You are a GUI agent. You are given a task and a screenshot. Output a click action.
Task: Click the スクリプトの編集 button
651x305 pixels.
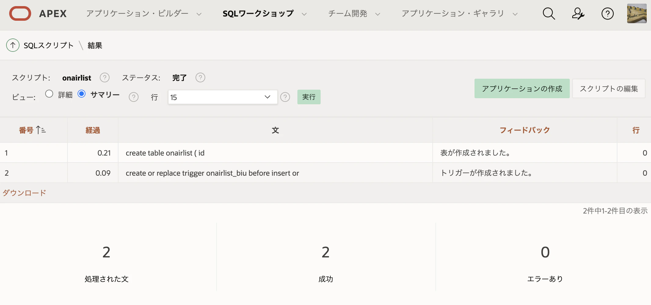tap(609, 88)
